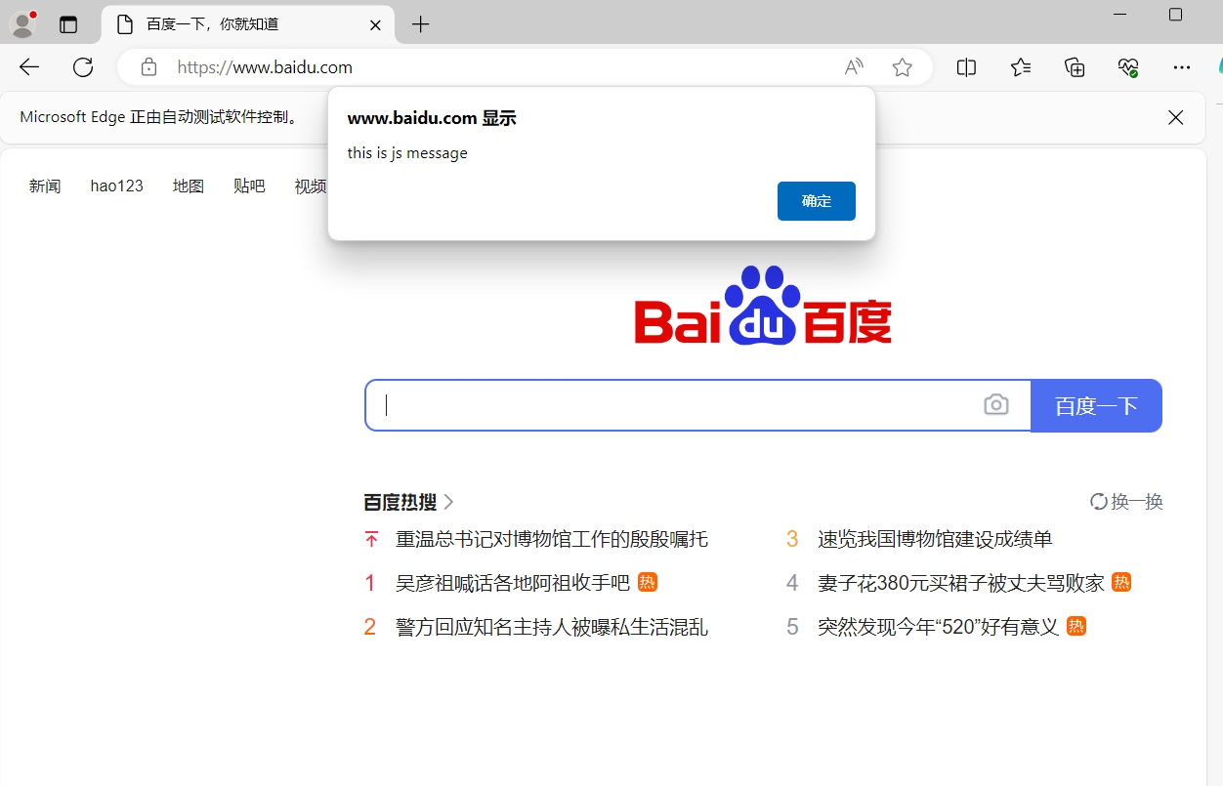Screen dimensions: 1223x786
Task: Click the camera image search icon
Action: pyautogui.click(x=995, y=404)
